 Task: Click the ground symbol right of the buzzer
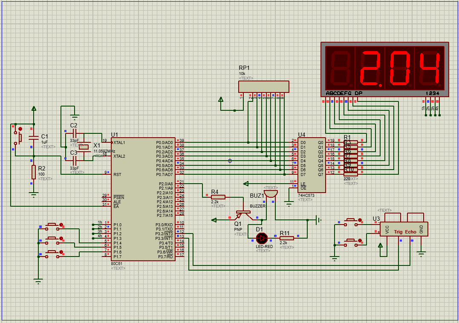(x=319, y=220)
